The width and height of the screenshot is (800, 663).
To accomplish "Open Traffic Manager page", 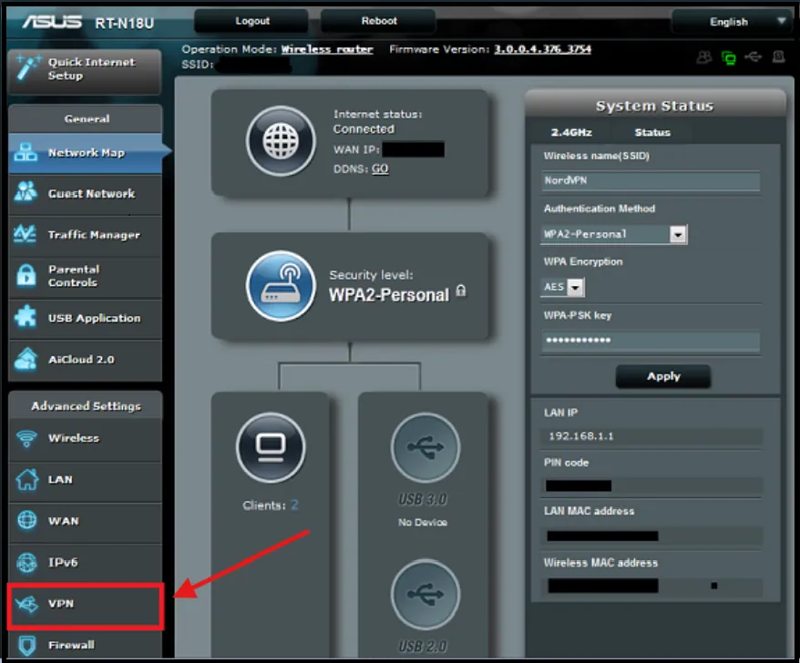I will [86, 235].
